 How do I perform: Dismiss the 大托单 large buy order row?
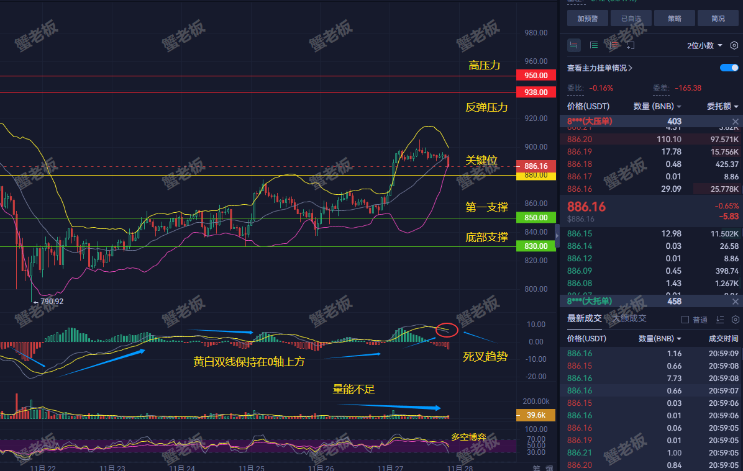[x=735, y=302]
